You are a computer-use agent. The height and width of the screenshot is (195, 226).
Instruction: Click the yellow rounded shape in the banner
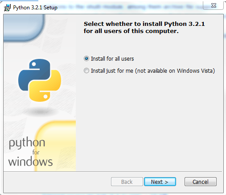tap(55, 146)
